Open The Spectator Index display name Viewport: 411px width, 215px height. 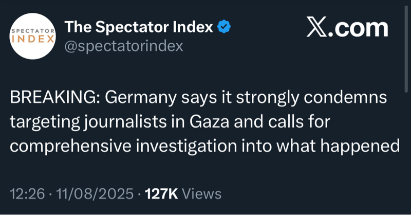(138, 27)
